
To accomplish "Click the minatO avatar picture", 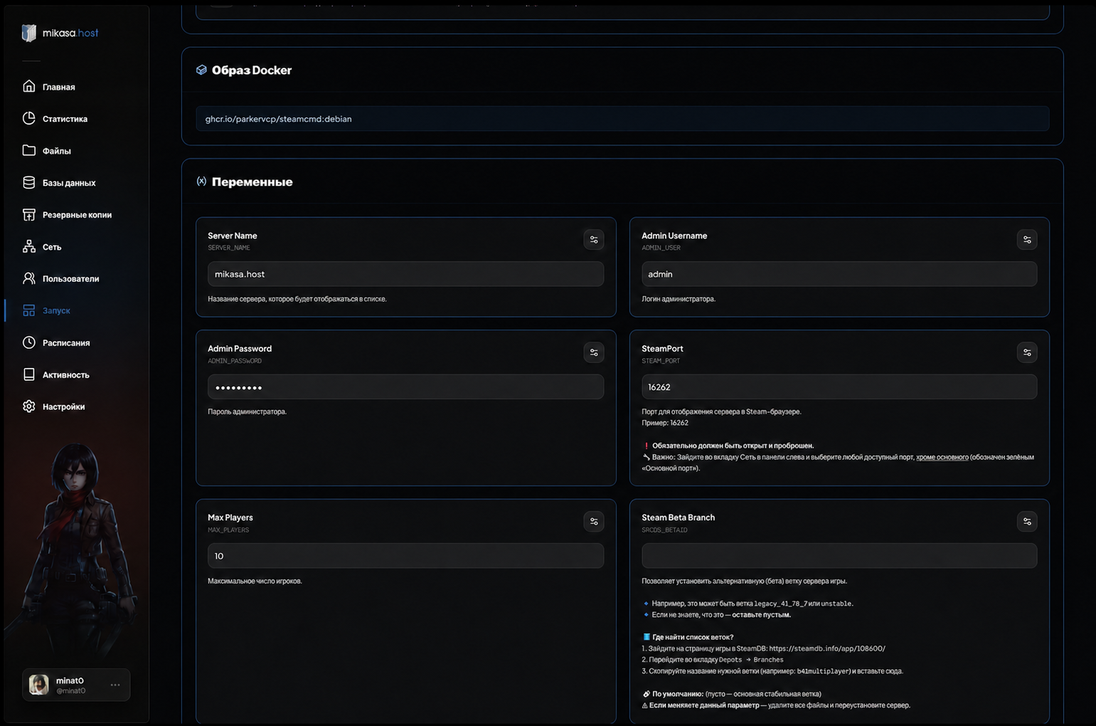I will 39,685.
